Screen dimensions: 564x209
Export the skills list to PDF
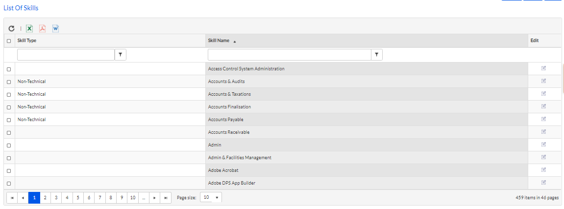pos(43,28)
